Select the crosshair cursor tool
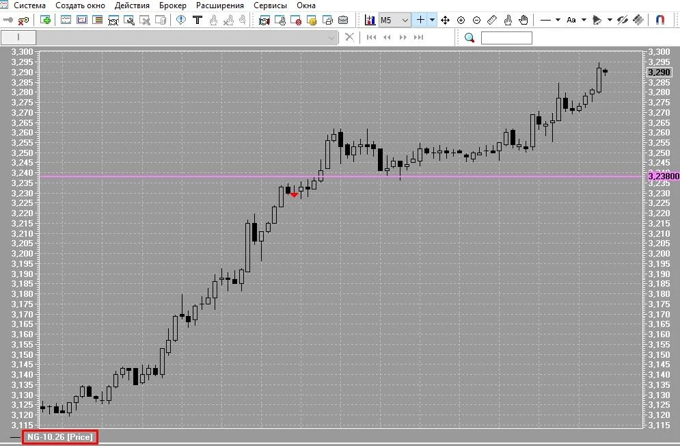 420,20
